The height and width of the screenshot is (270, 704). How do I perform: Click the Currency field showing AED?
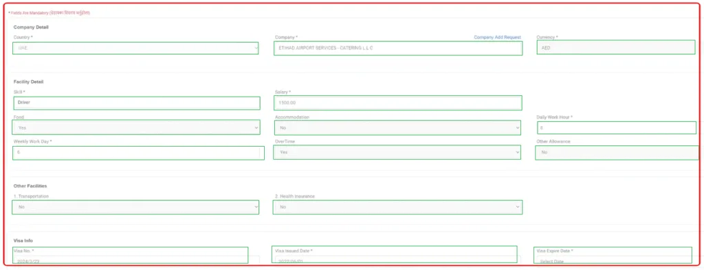pos(615,47)
